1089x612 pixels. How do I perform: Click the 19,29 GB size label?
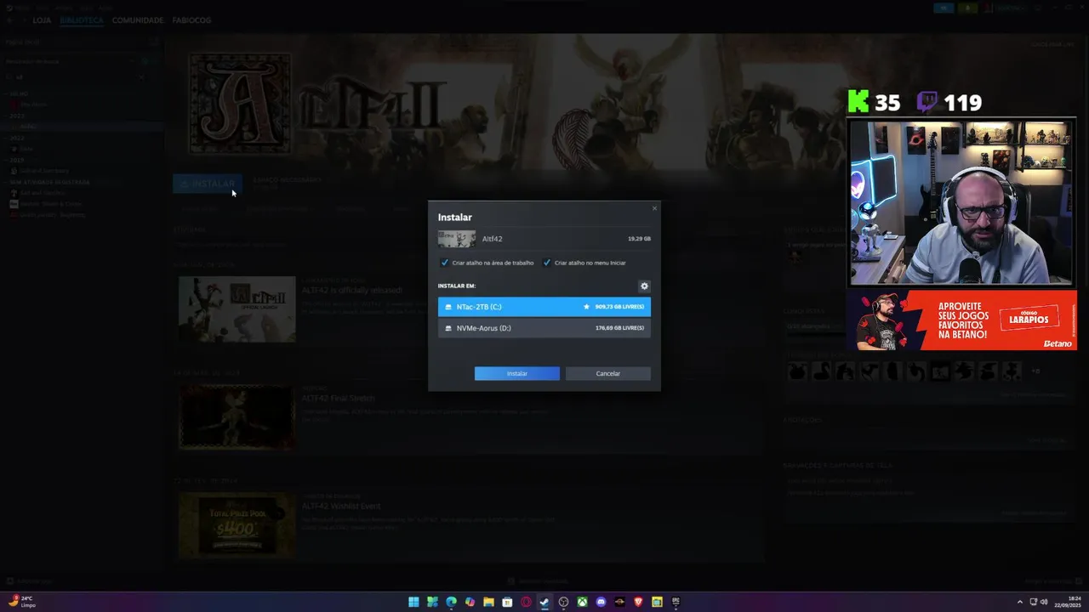coord(639,239)
